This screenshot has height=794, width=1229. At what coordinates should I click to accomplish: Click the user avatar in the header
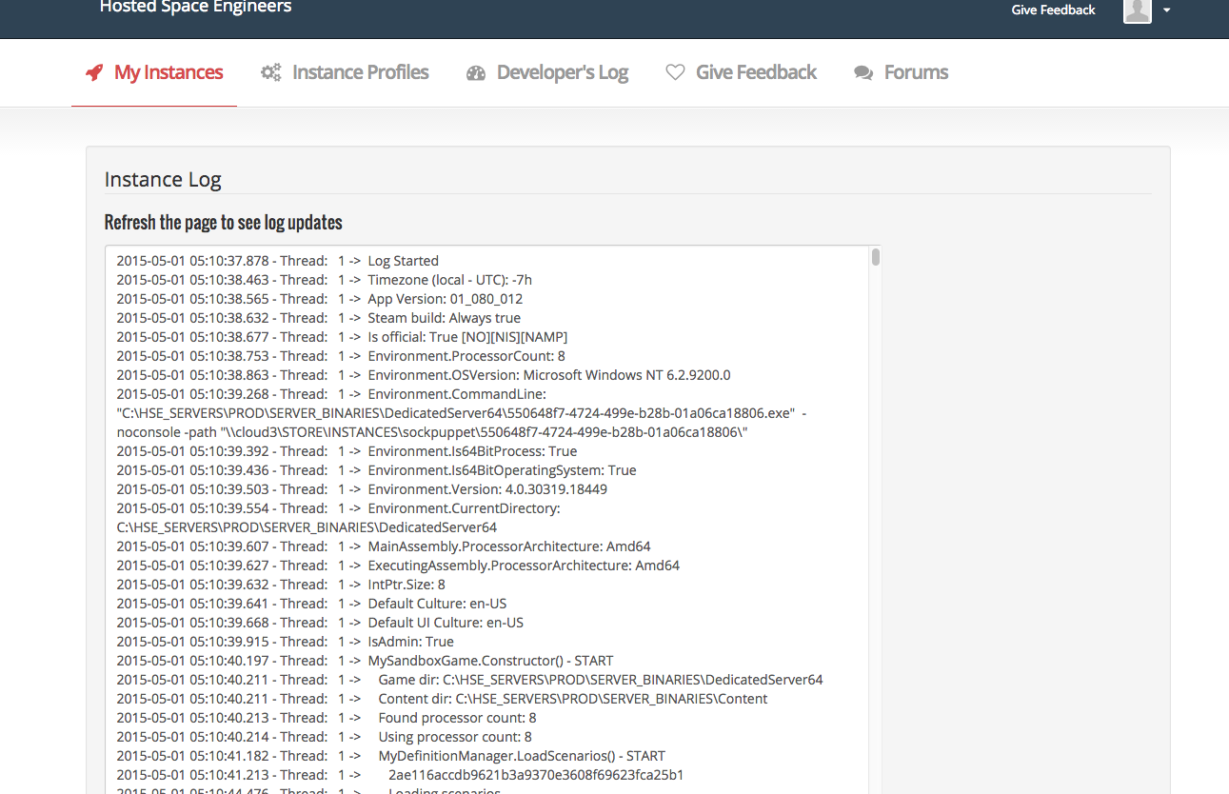pos(1138,10)
